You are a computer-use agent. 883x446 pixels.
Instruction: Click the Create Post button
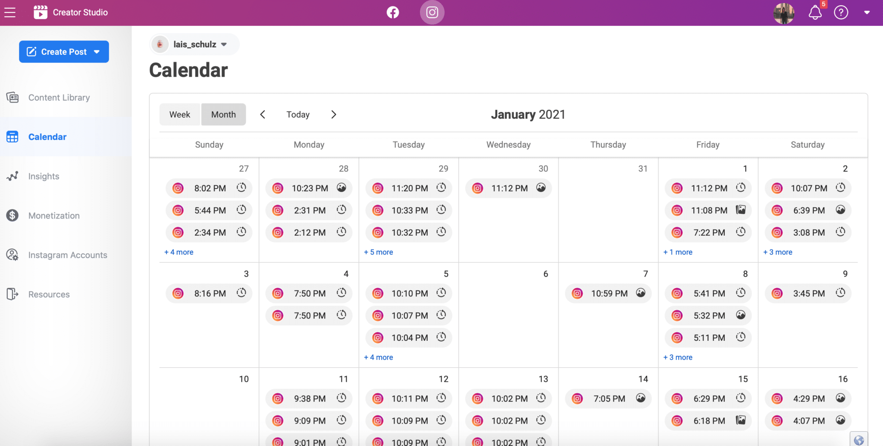tap(64, 52)
